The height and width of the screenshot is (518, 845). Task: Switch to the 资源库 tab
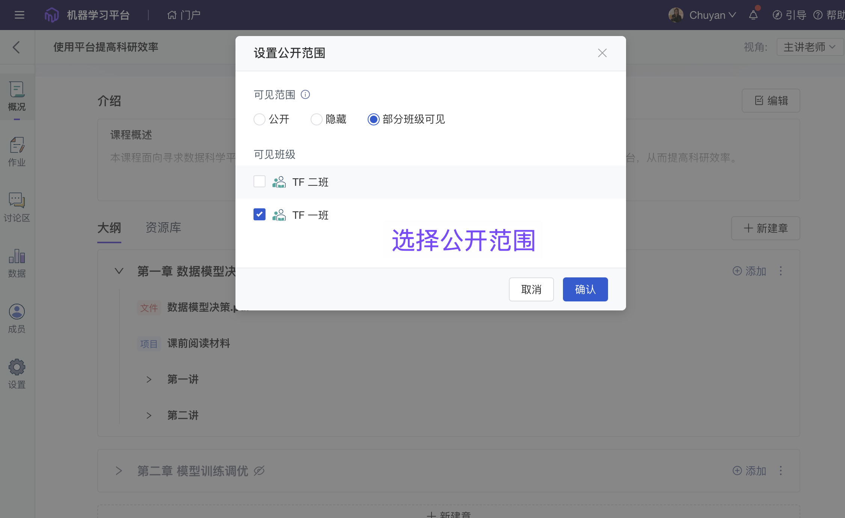pos(163,227)
